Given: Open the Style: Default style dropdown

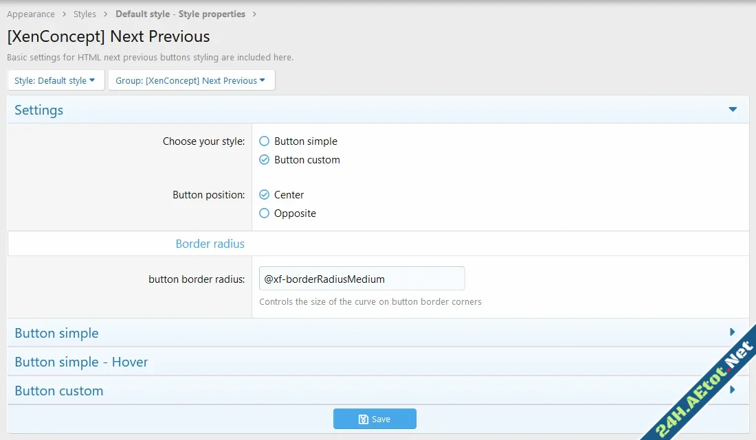Looking at the screenshot, I should [56, 80].
